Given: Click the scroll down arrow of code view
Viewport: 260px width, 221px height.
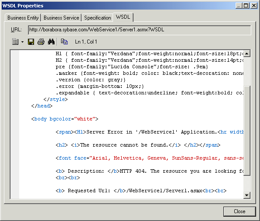Looking at the screenshot, I should (247, 195).
